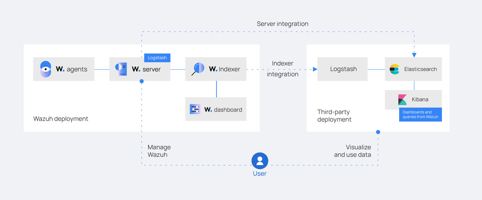Click the 'Wazuh deployment' caption
The image size is (482, 200).
(x=61, y=119)
